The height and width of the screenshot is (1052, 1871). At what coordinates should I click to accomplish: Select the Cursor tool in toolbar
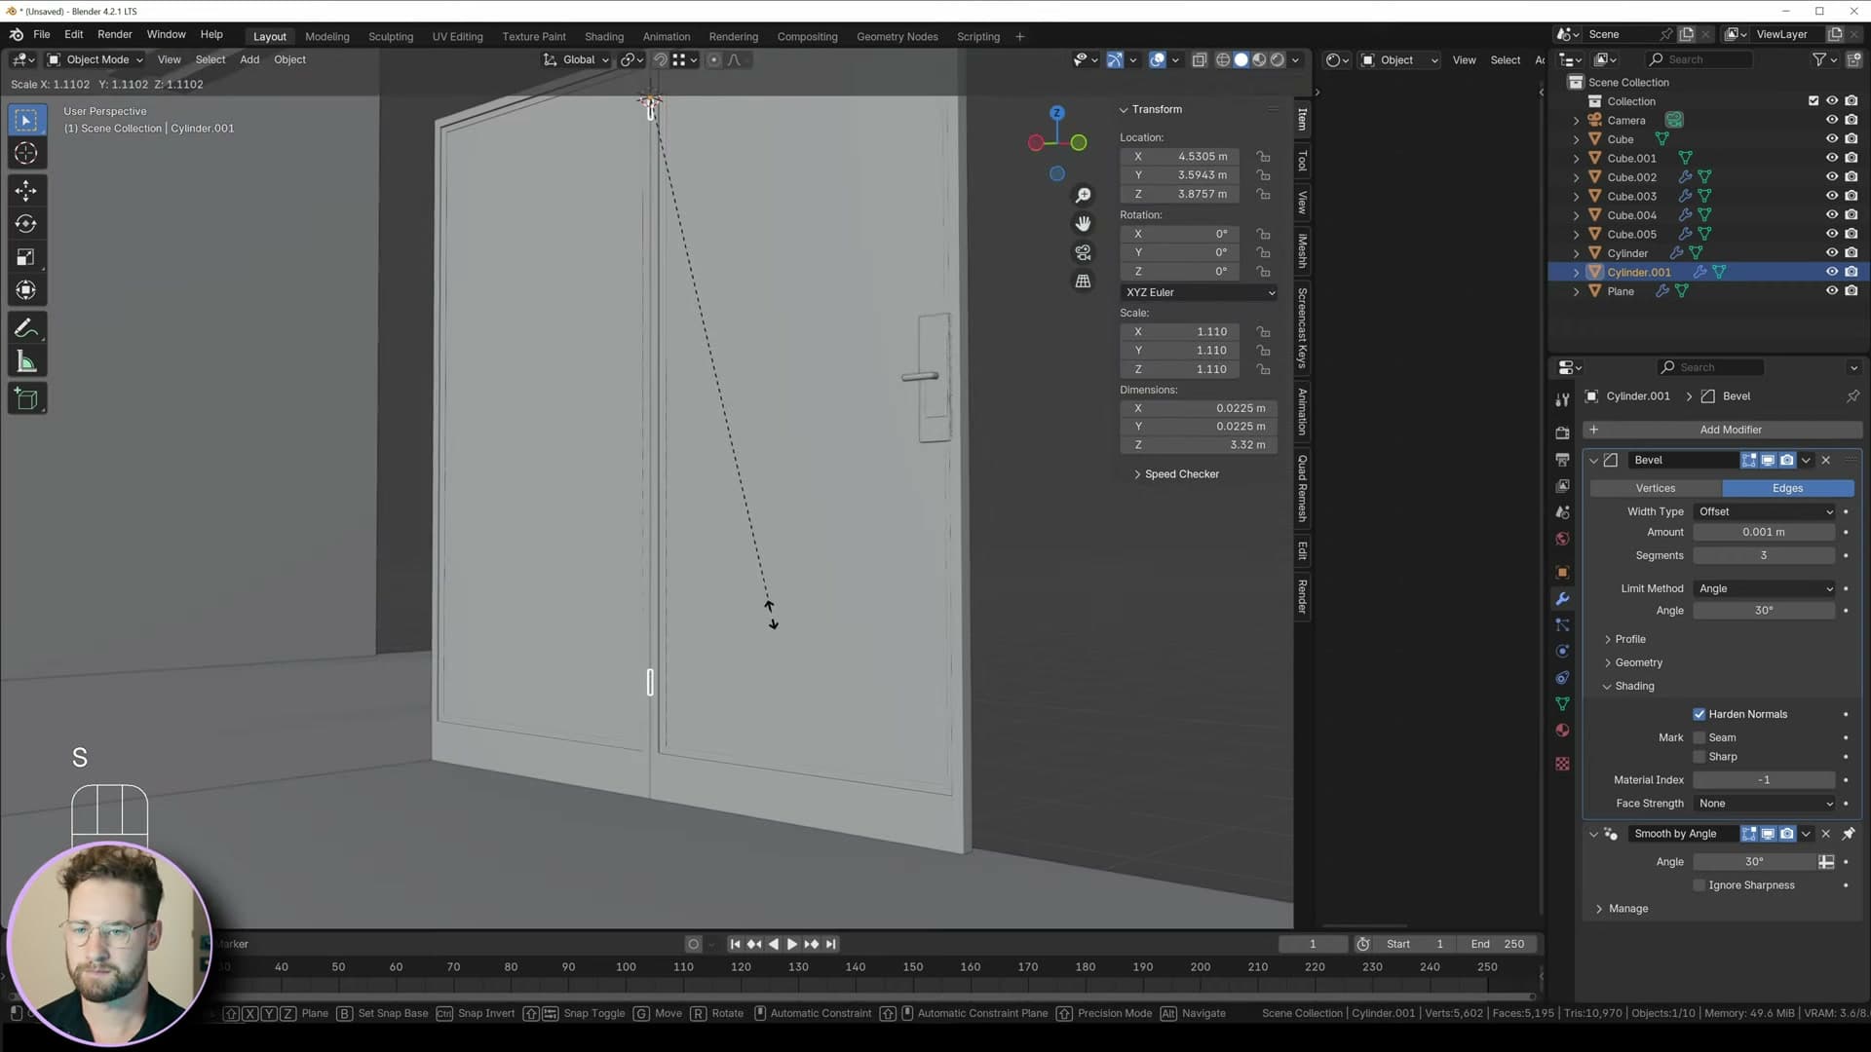(26, 153)
